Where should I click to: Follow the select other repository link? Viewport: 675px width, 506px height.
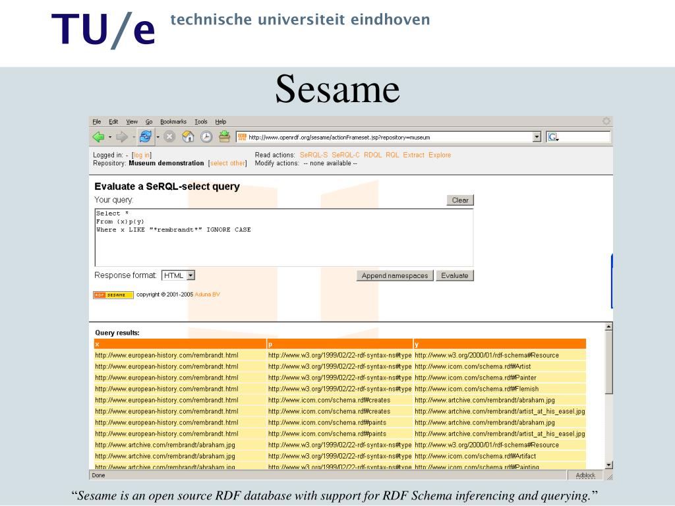pyautogui.click(x=227, y=163)
